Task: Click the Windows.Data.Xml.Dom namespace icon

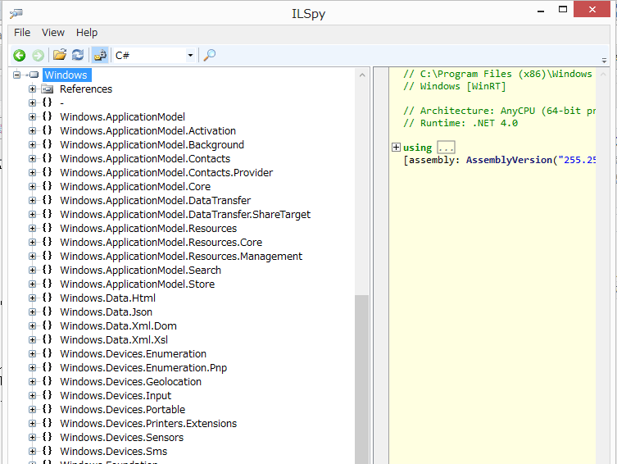Action: (48, 325)
